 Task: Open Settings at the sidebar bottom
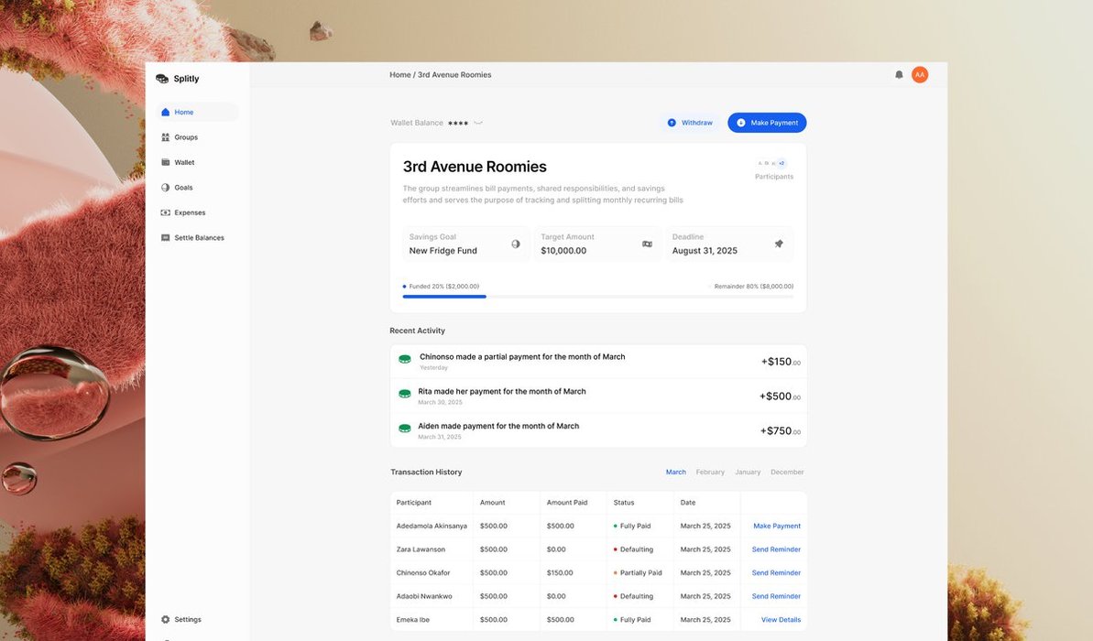click(x=187, y=620)
